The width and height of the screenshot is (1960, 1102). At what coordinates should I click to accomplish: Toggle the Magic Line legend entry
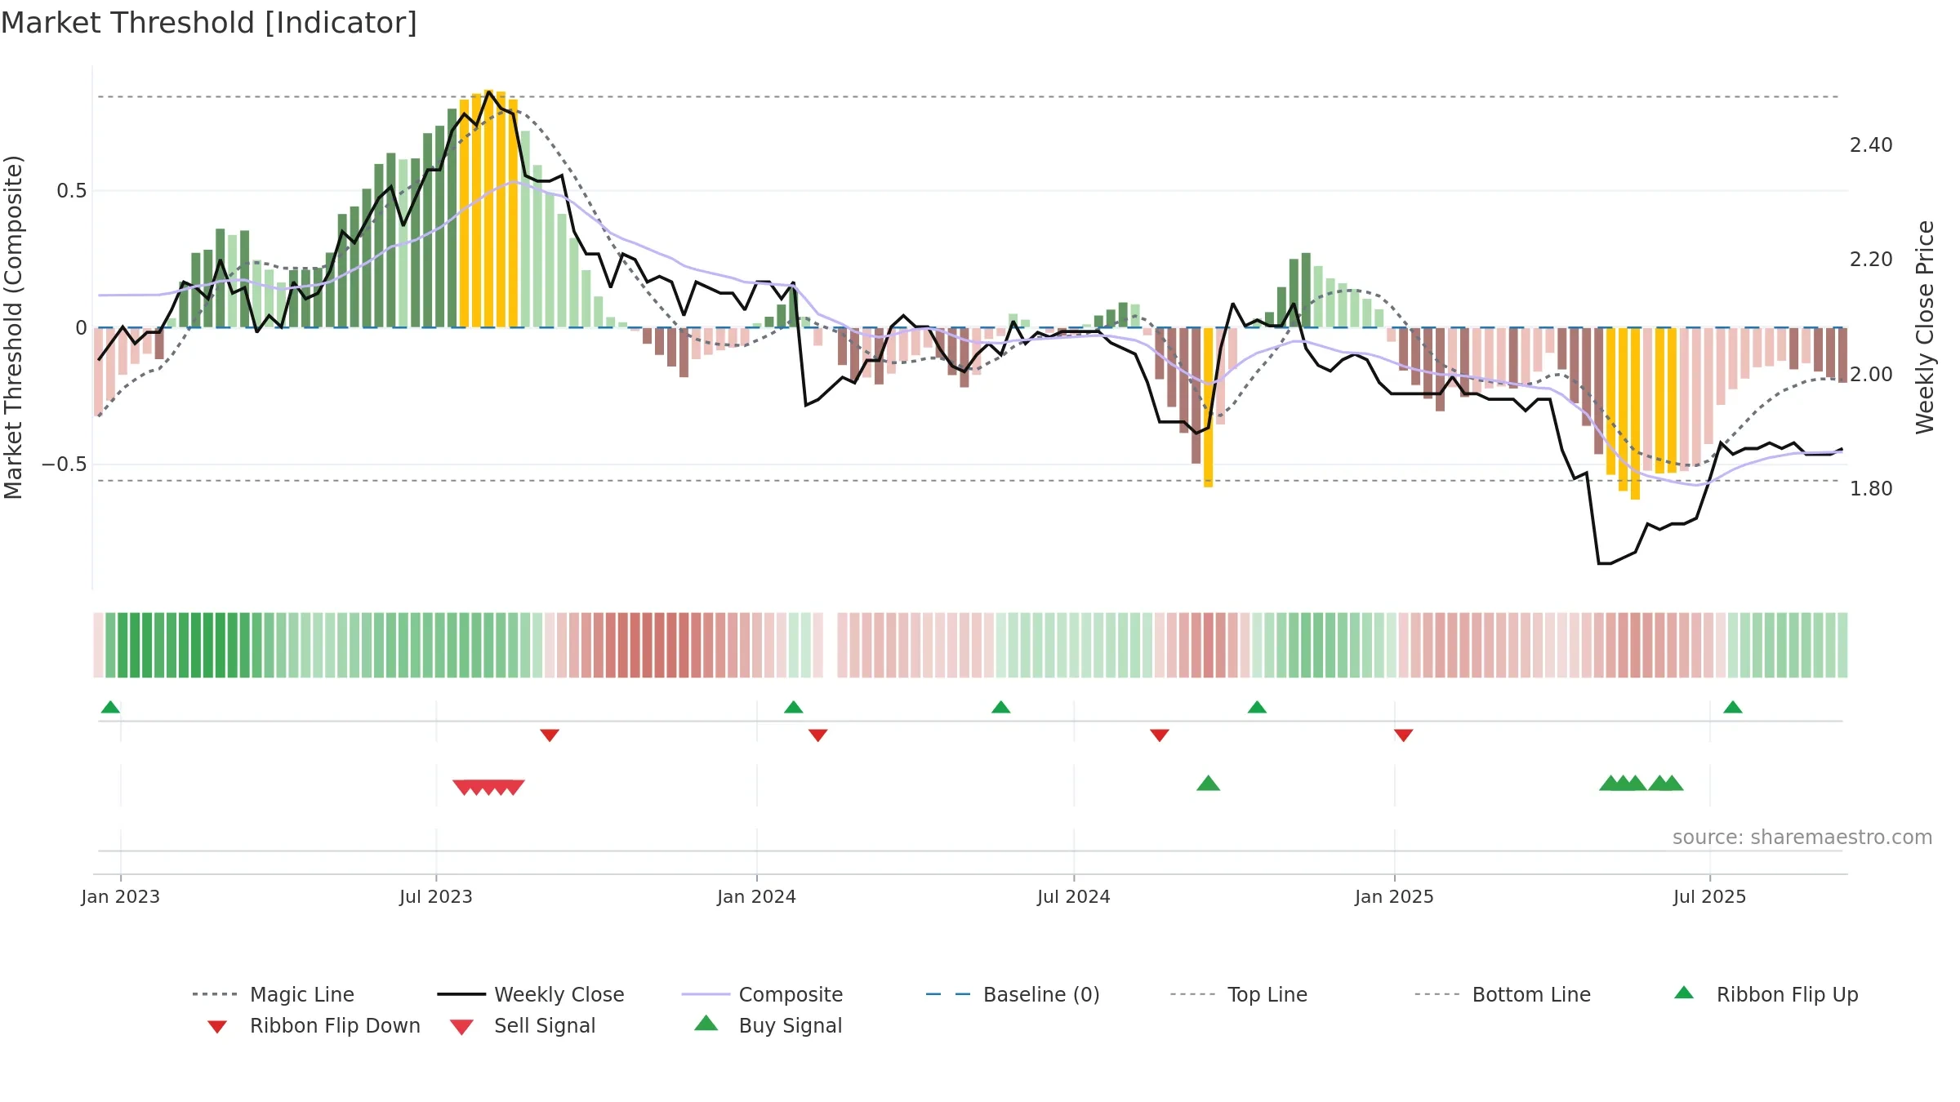click(x=274, y=994)
